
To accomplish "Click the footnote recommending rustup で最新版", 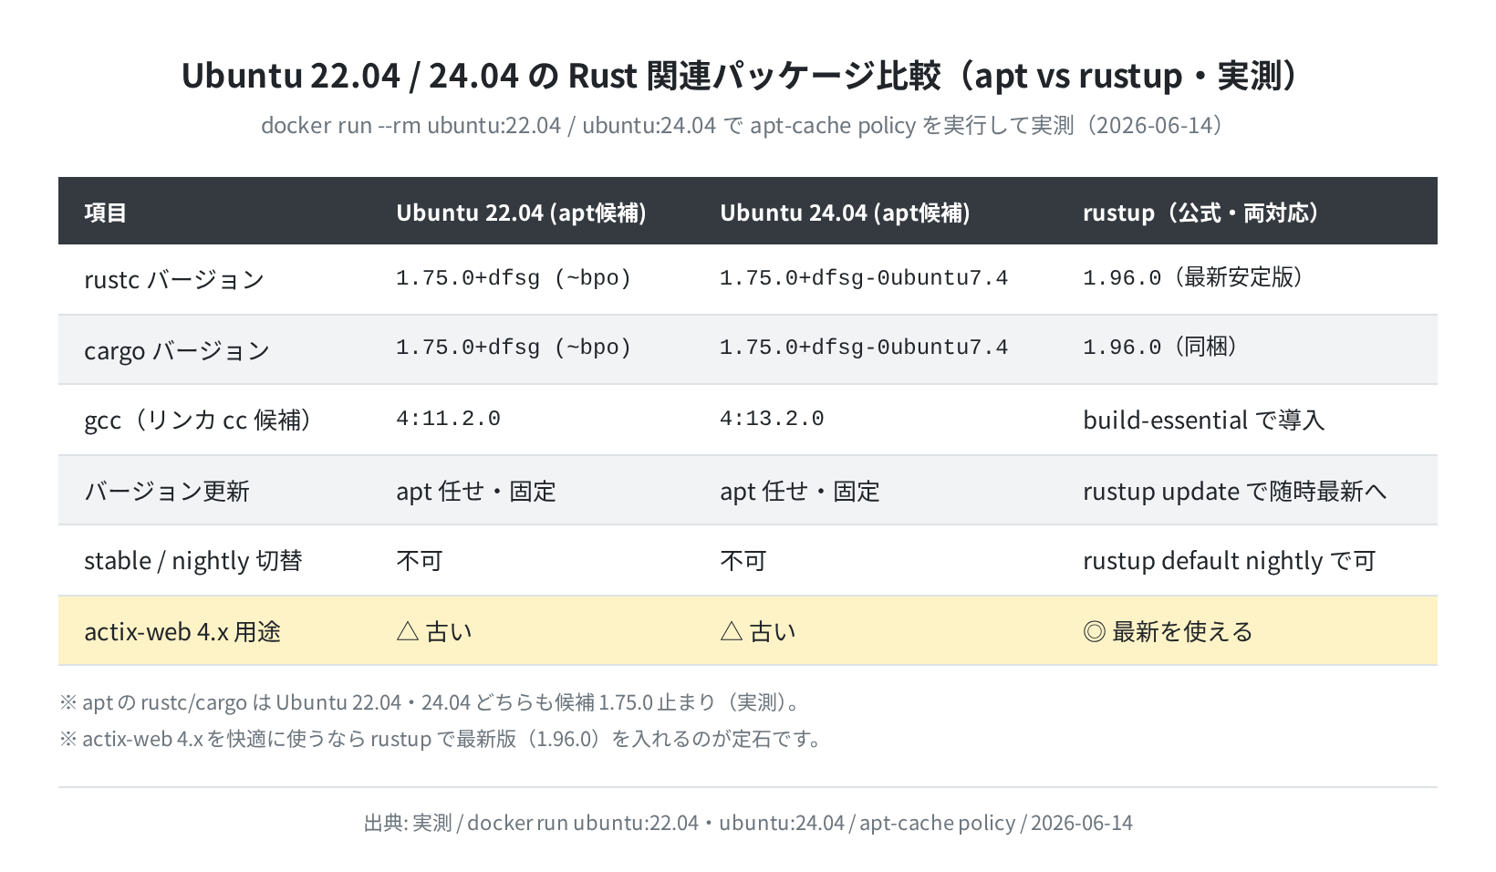I will tap(443, 739).
